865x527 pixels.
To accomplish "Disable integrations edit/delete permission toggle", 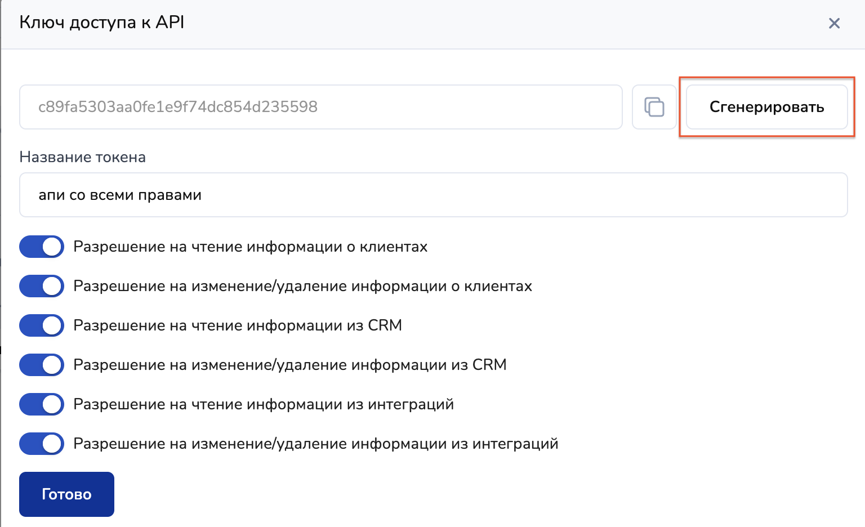I will [42, 444].
